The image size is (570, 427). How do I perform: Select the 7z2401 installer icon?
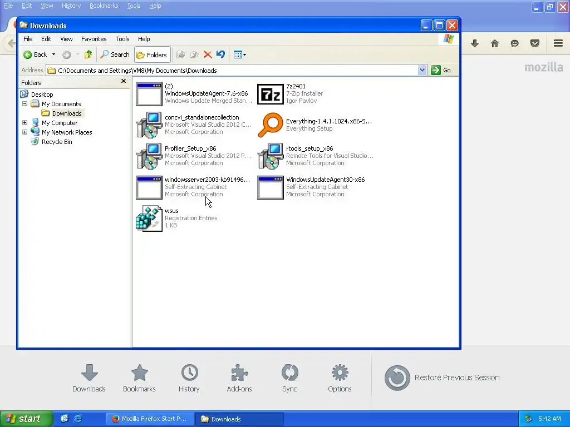pos(271,94)
